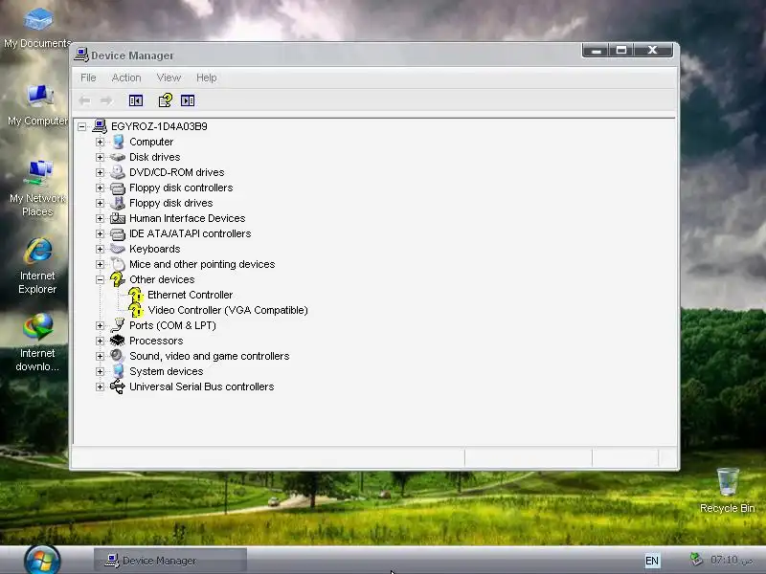Click Device Manager taskbar button

pyautogui.click(x=170, y=561)
